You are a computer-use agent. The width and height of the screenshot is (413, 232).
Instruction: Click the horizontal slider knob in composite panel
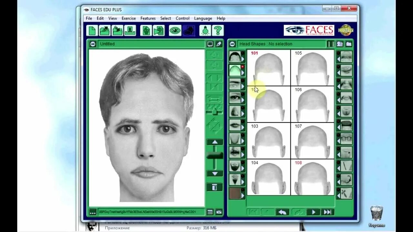click(215, 111)
